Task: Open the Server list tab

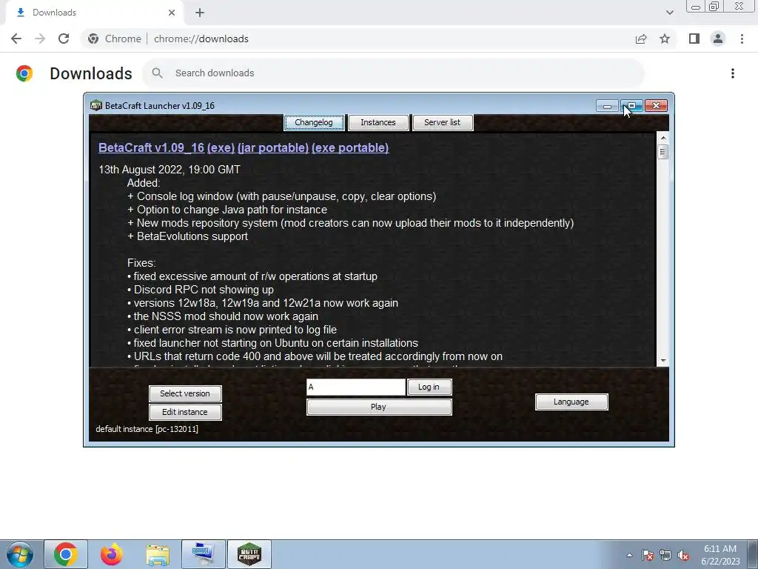Action: (443, 122)
